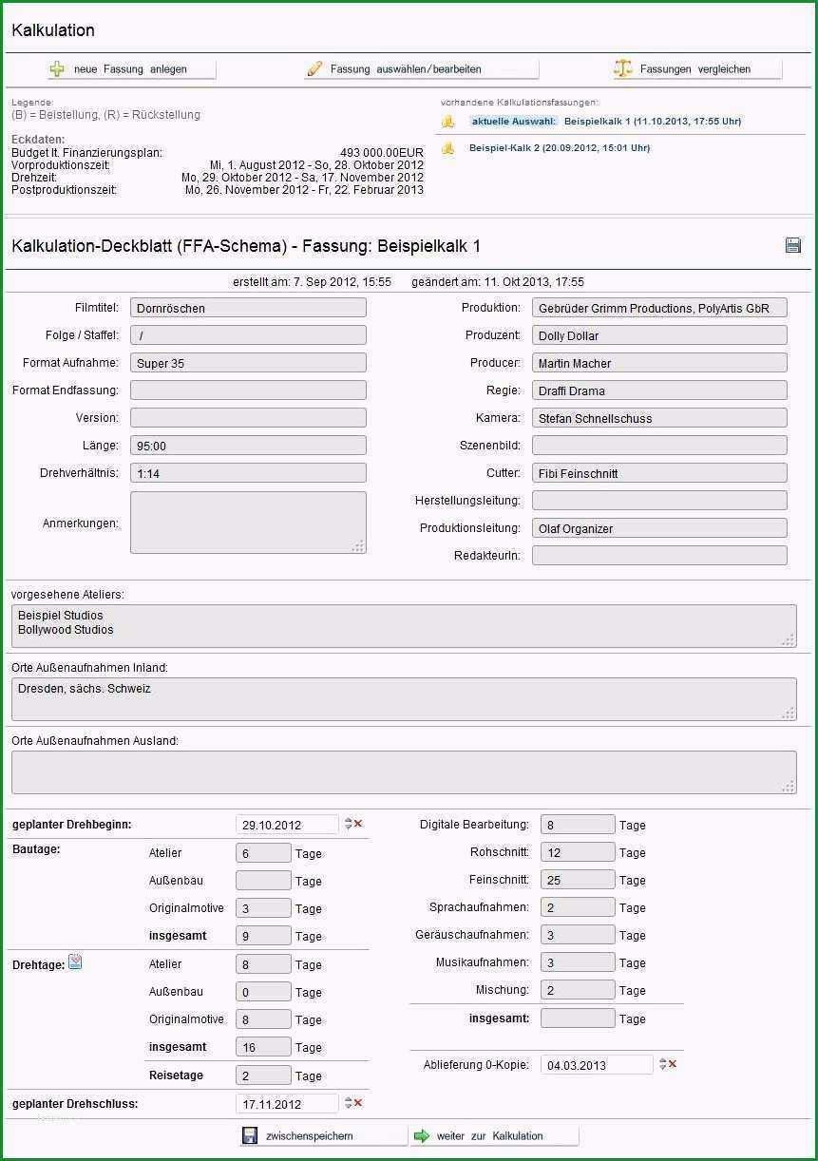The height and width of the screenshot is (1161, 818).
Task: Create a new version with neue Fassung anlegen
Action: [132, 68]
